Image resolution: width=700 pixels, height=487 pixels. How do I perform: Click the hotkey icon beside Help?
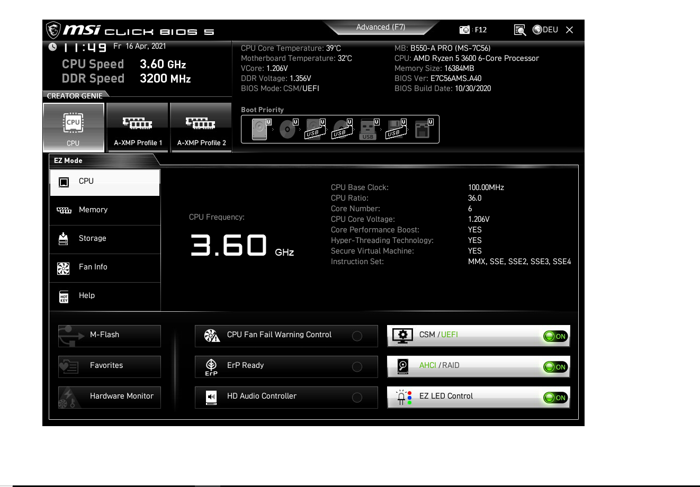[64, 297]
